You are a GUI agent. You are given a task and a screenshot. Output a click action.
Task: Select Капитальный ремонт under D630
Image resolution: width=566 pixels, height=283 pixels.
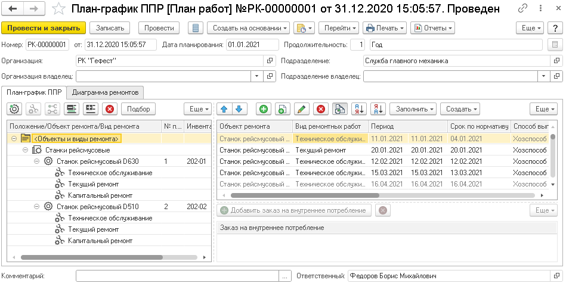pyautogui.click(x=100, y=195)
